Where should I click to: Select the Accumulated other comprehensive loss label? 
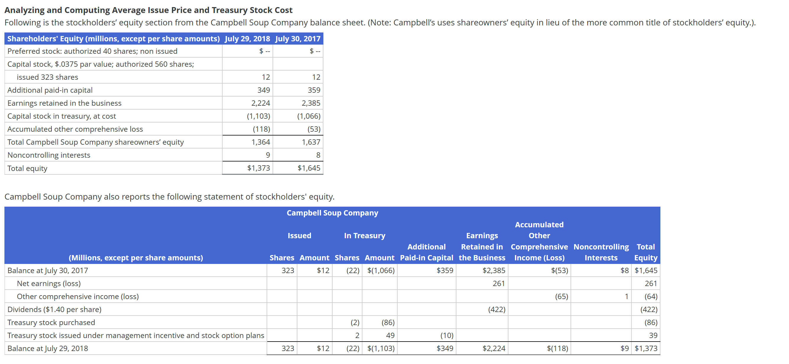pyautogui.click(x=75, y=129)
